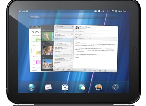Tap the Wi-Fi icon in the status bar
Screen dimensions: 146x106
coord(113,11)
